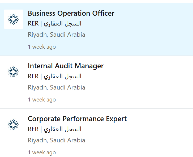Click Arabic company text in Corporate Performance listing
This screenshot has height=157, width=193.
pyautogui.click(x=63, y=129)
